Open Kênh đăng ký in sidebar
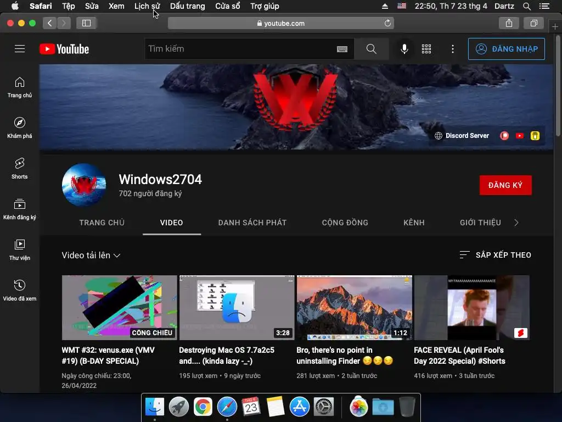Image resolution: width=562 pixels, height=422 pixels. [x=20, y=209]
